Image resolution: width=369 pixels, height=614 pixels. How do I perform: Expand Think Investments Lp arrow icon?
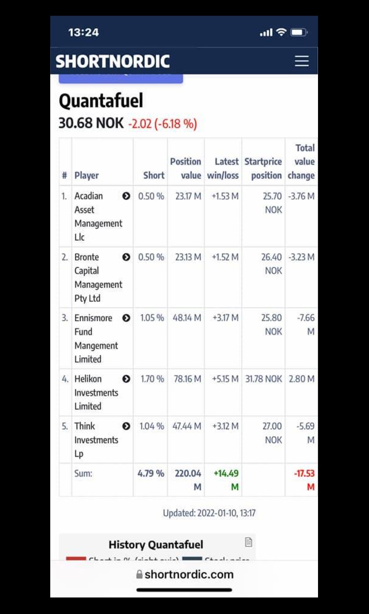point(126,426)
